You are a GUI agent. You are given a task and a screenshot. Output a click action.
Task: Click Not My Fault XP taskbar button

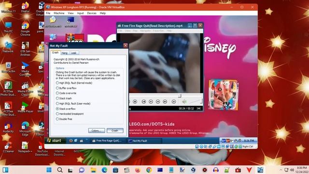144,141
